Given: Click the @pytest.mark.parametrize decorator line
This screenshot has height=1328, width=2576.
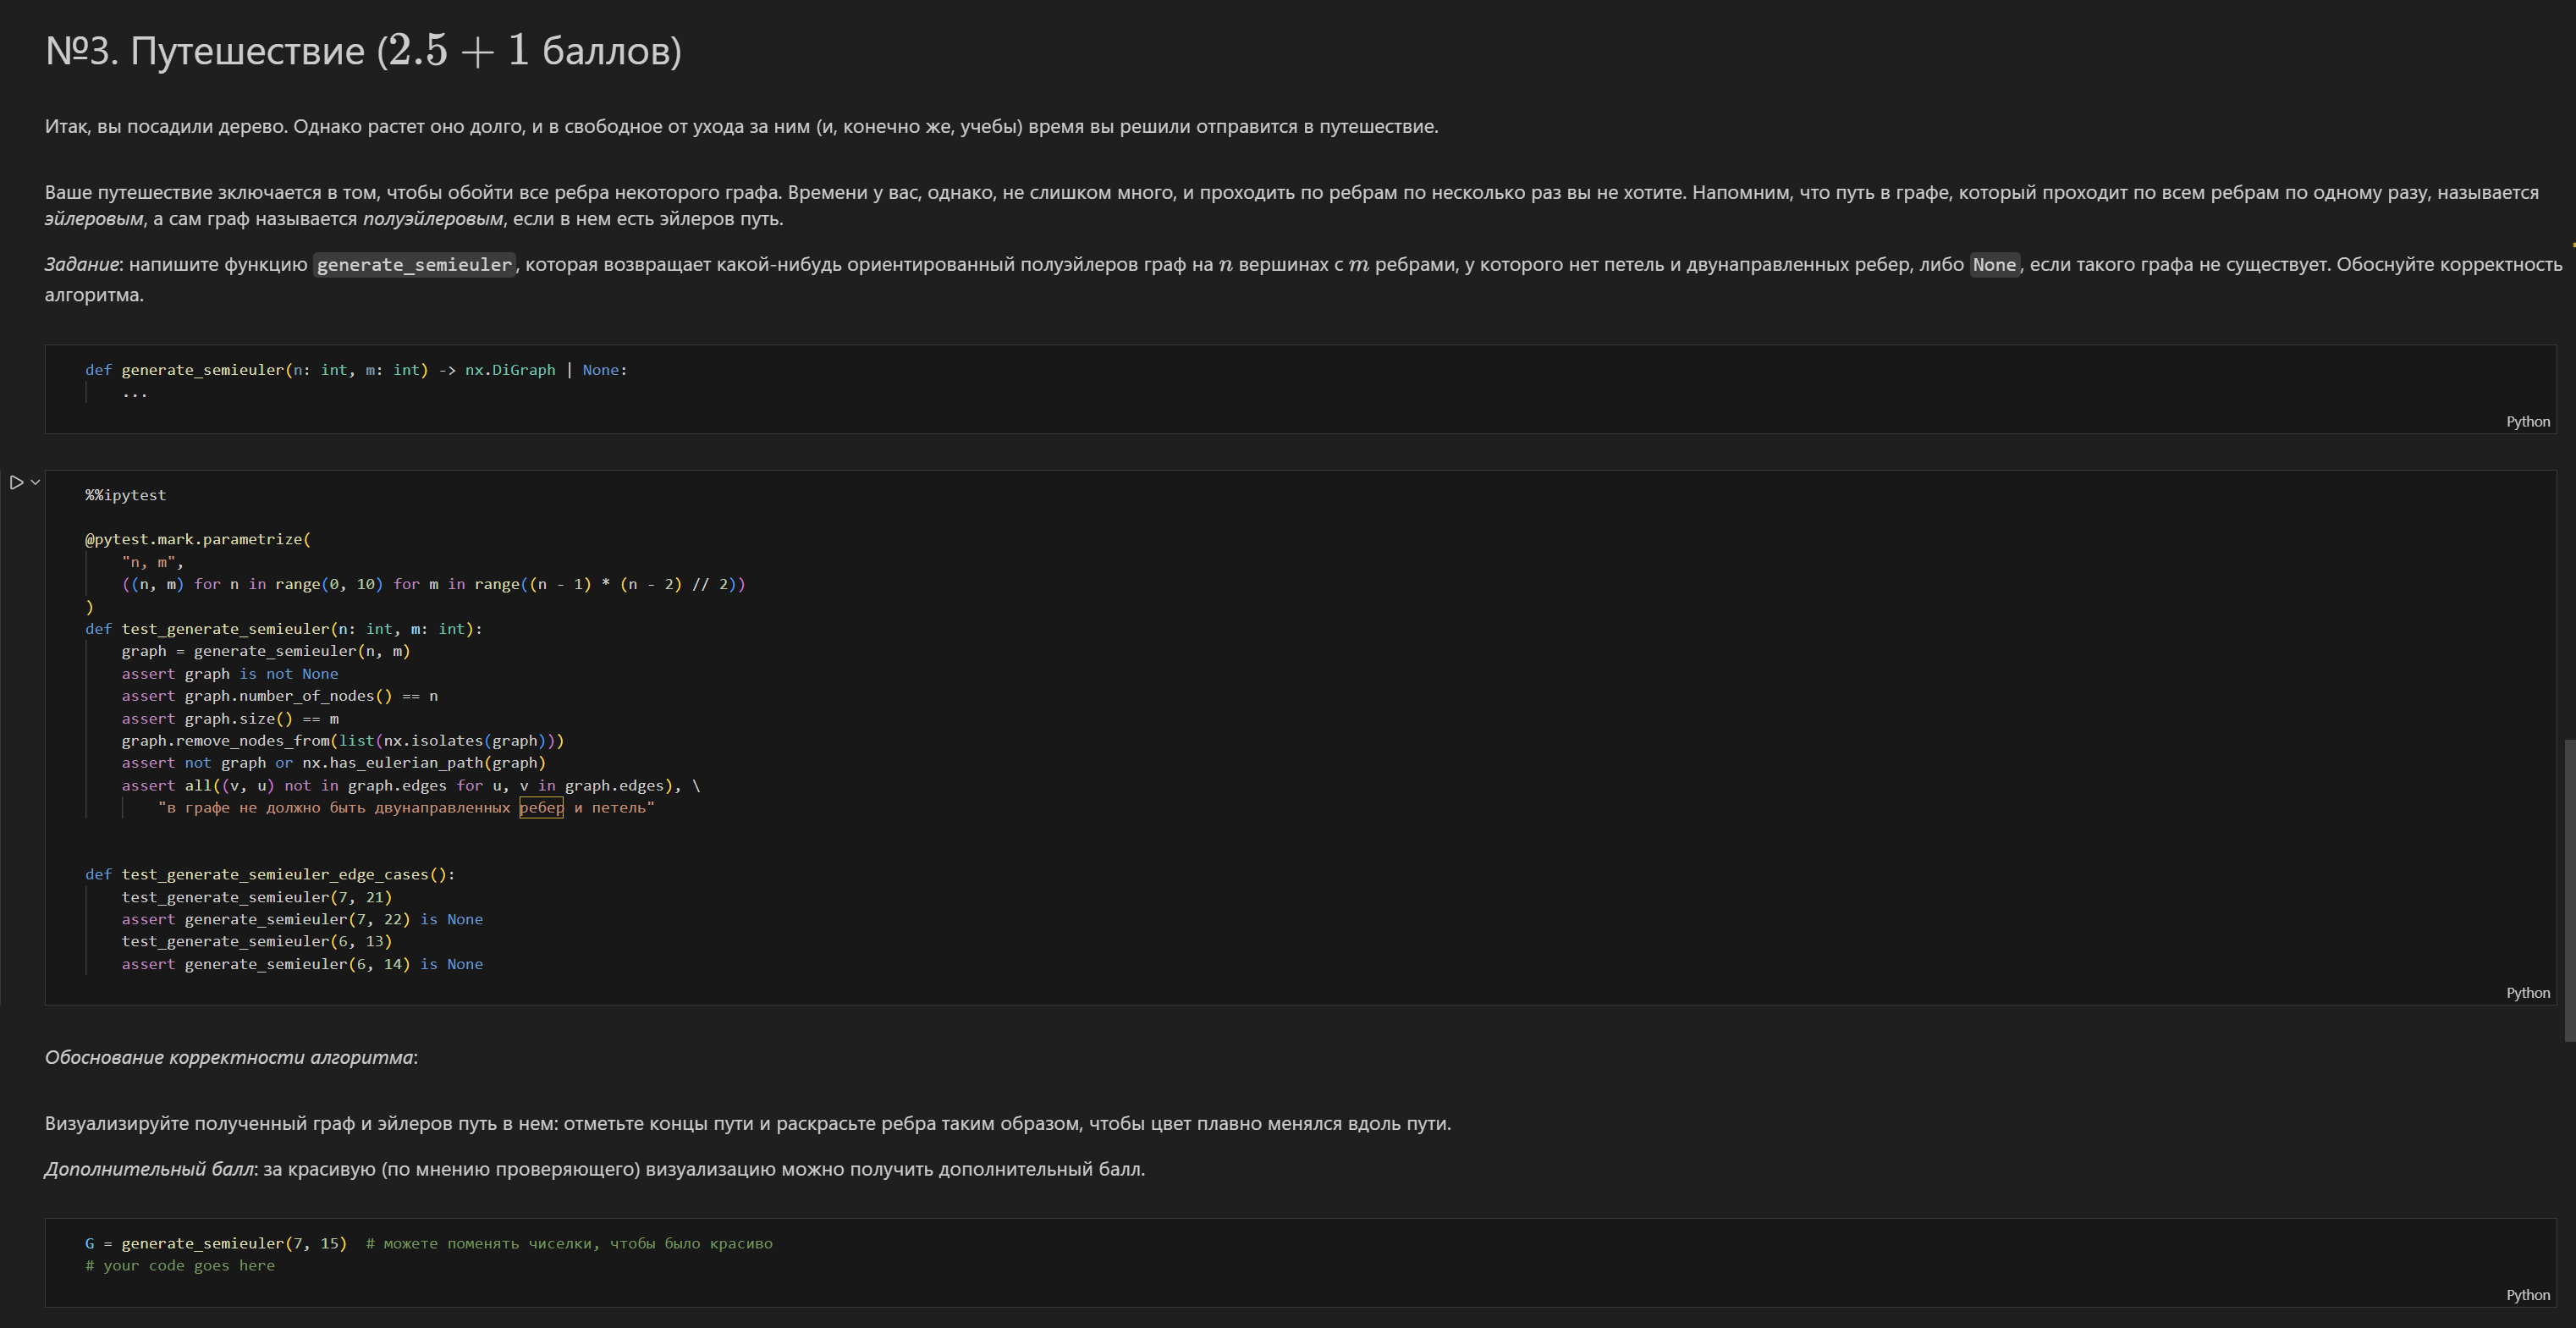Looking at the screenshot, I should point(198,539).
